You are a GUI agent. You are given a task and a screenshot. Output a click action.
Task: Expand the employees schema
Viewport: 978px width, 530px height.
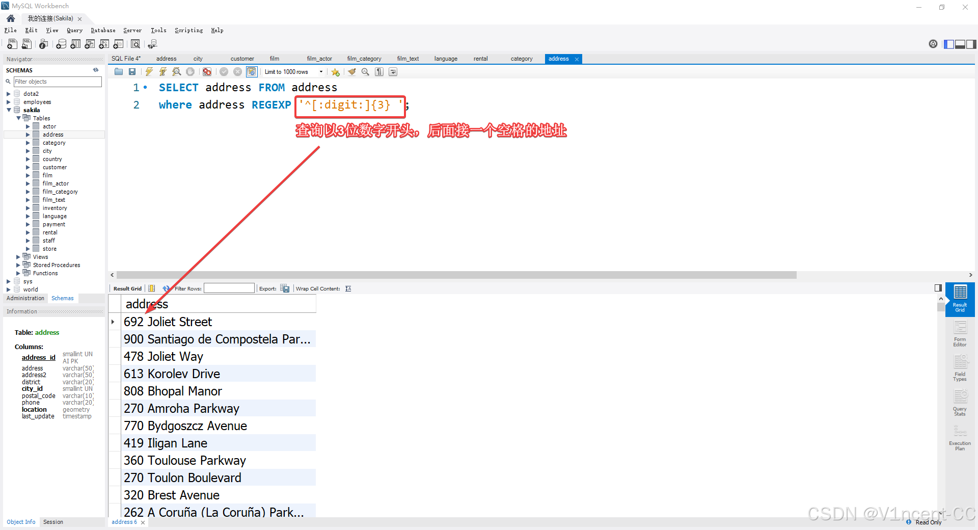(x=9, y=102)
